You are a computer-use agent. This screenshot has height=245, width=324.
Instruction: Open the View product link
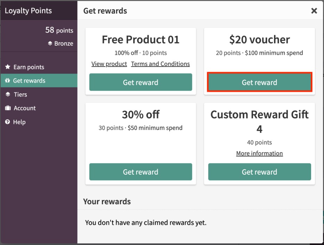pyautogui.click(x=109, y=64)
